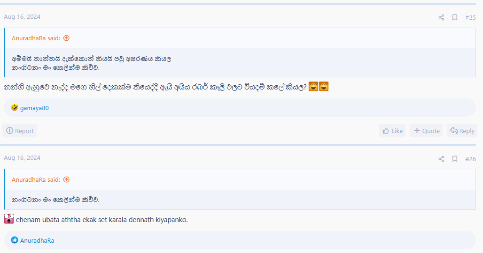Viewport: 483px width, 253px height.
Task: Share post #26 via share icon
Action: point(441,159)
